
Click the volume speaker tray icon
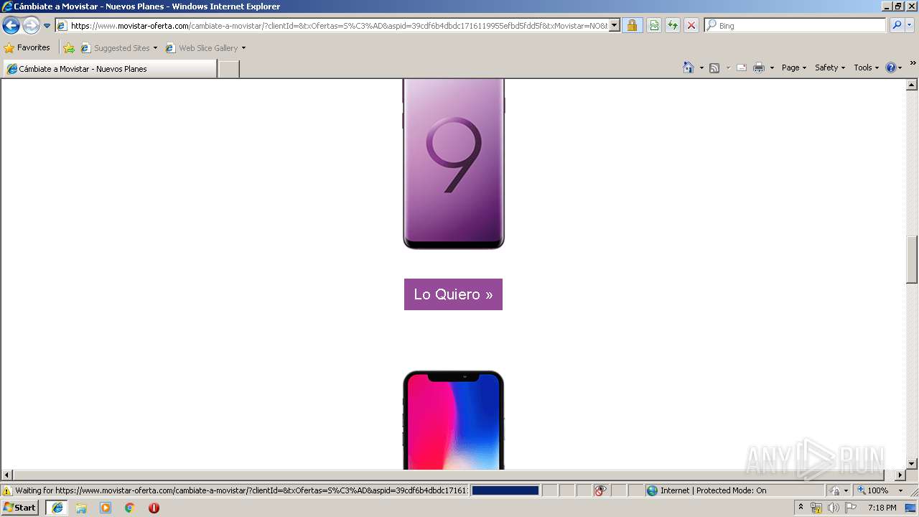click(x=834, y=508)
